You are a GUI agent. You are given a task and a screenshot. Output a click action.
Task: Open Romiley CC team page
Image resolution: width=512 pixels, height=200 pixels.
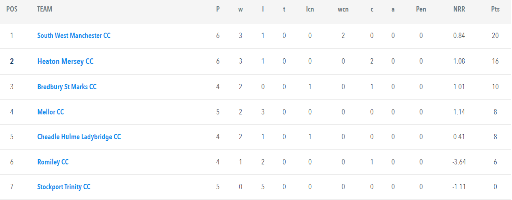[53, 162]
